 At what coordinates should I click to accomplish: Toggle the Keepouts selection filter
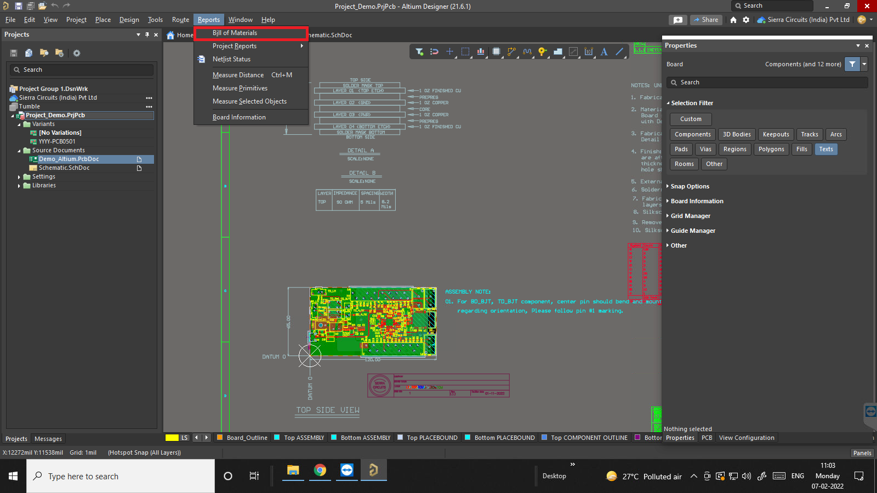(x=776, y=134)
